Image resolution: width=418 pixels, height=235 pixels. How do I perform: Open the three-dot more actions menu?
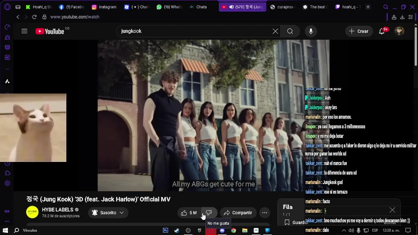pos(265,213)
